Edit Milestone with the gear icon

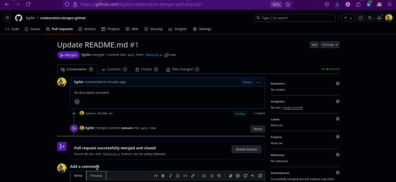(338, 155)
